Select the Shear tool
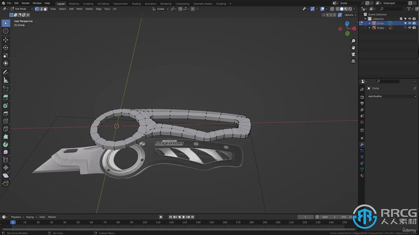419x235 pixels. coord(6,176)
